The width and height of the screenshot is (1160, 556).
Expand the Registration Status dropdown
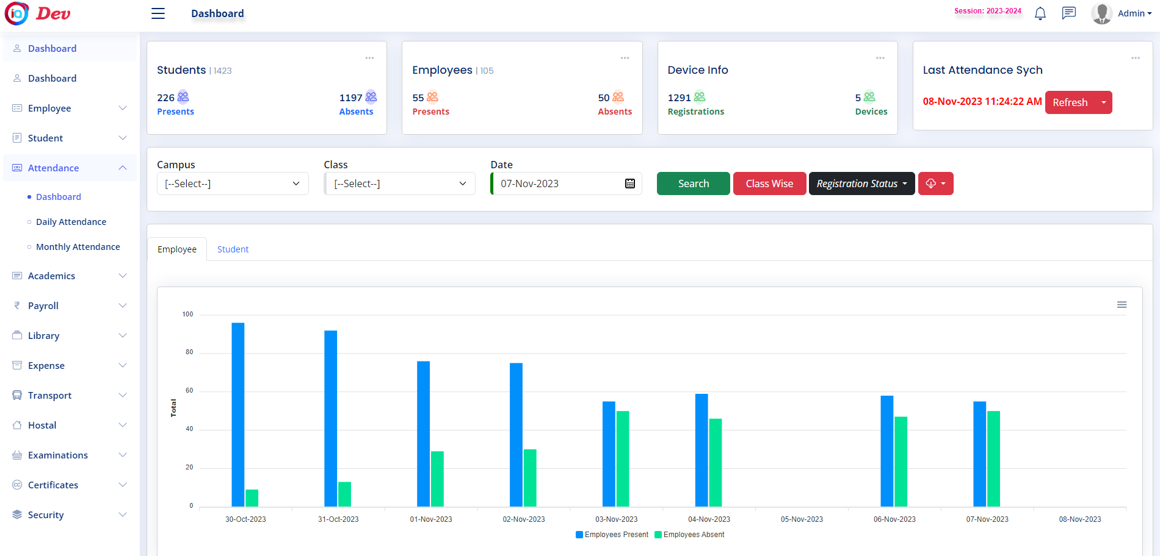pos(861,184)
